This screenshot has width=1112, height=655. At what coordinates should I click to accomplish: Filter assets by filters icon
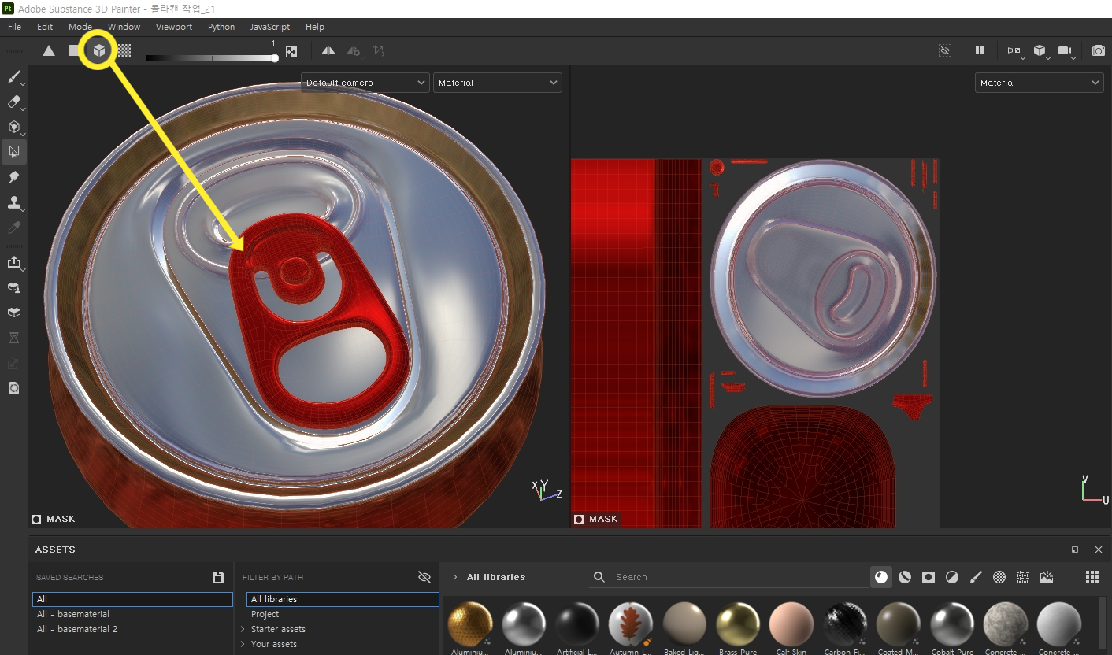tap(952, 577)
